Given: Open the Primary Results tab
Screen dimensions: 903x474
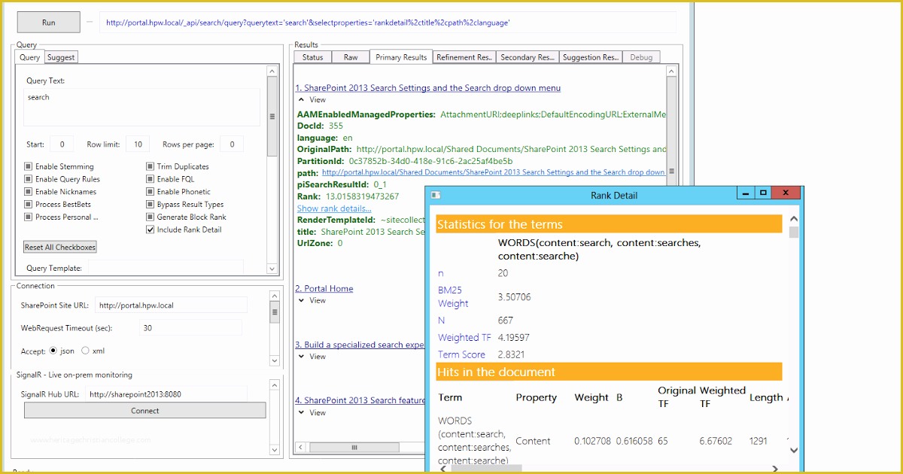Looking at the screenshot, I should tap(401, 57).
